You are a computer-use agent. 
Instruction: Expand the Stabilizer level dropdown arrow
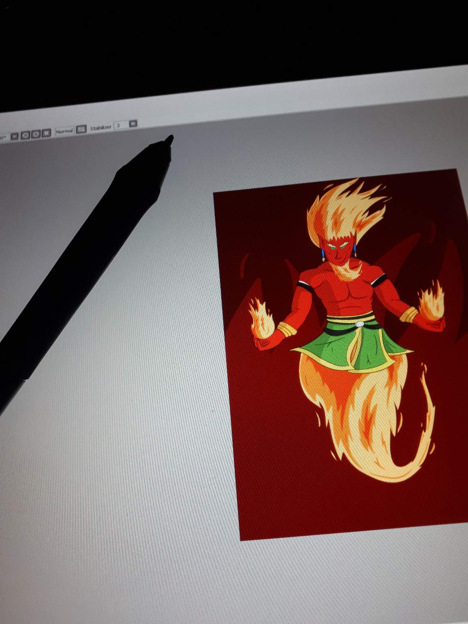(x=133, y=123)
